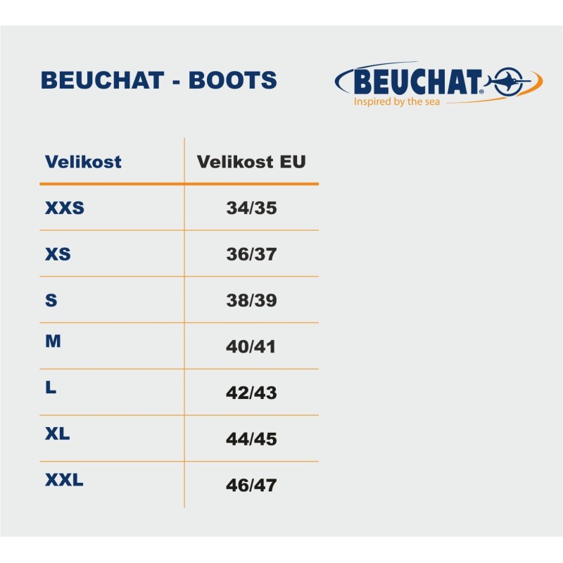Click the 38/39 EU size value

click(x=252, y=301)
